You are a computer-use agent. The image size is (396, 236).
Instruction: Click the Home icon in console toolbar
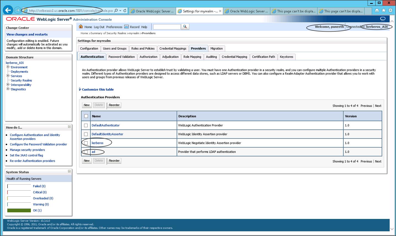(x=81, y=27)
